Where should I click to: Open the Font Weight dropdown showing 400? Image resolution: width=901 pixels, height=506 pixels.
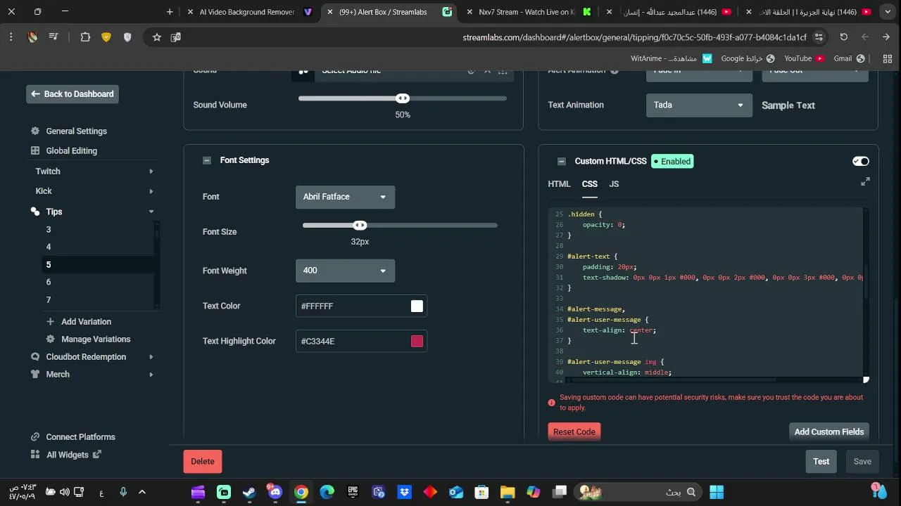point(345,271)
